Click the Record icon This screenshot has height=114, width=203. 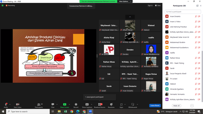(x=76, y=104)
